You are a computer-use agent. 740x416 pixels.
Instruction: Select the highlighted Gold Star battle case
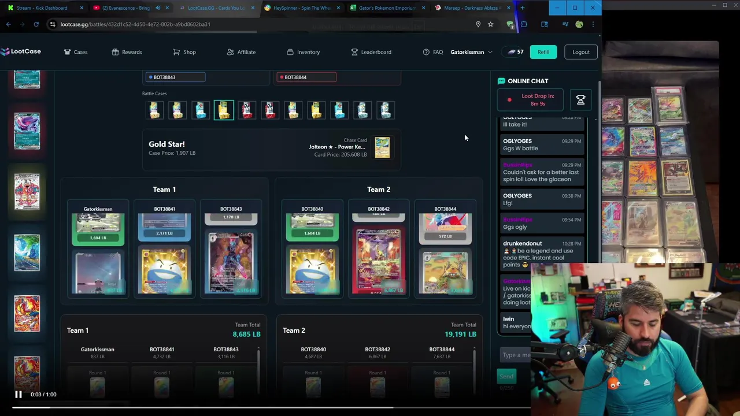point(224,110)
